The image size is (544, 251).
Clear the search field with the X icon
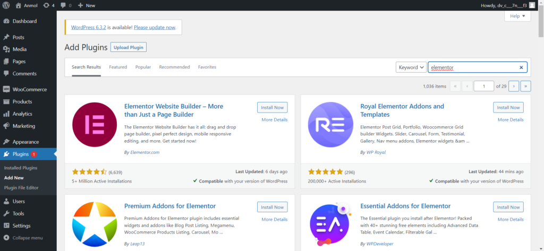pyautogui.click(x=521, y=67)
